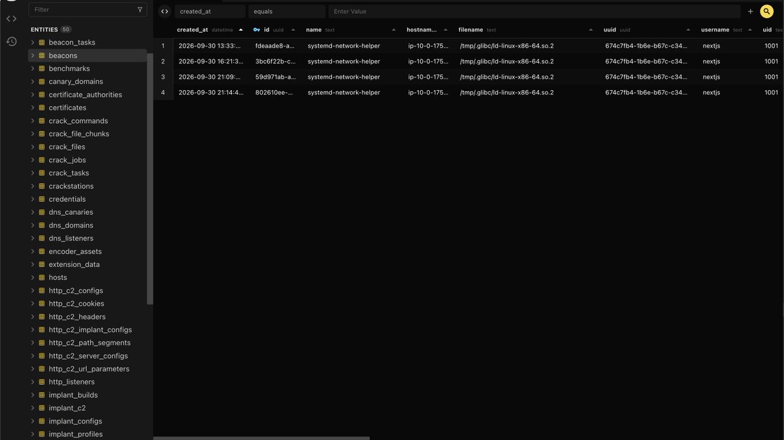
Task: Click the table icon beside benchmarks
Action: point(42,69)
